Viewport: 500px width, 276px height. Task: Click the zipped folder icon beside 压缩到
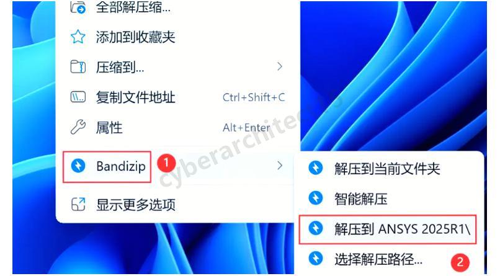(x=78, y=67)
